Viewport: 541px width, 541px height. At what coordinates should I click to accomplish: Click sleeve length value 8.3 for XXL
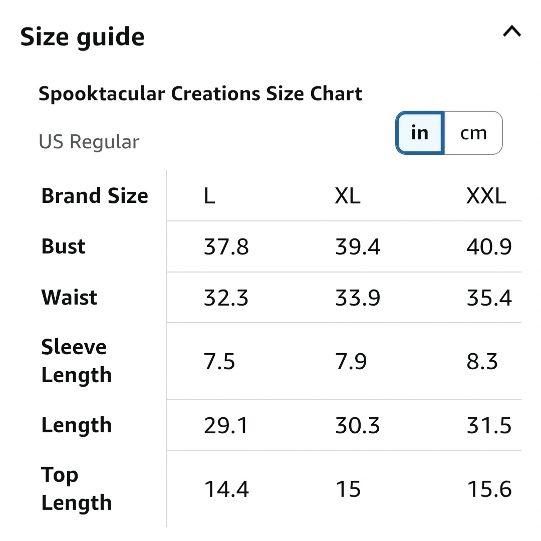pos(482,361)
